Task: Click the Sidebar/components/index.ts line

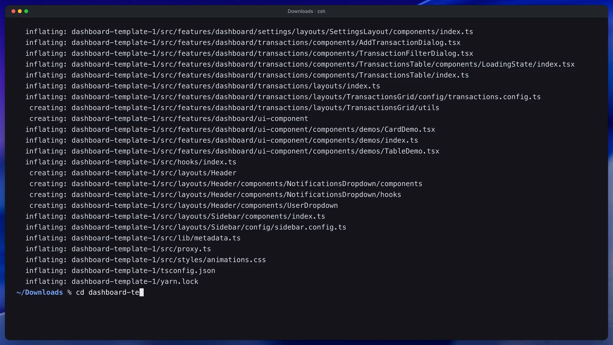Action: 175,216
